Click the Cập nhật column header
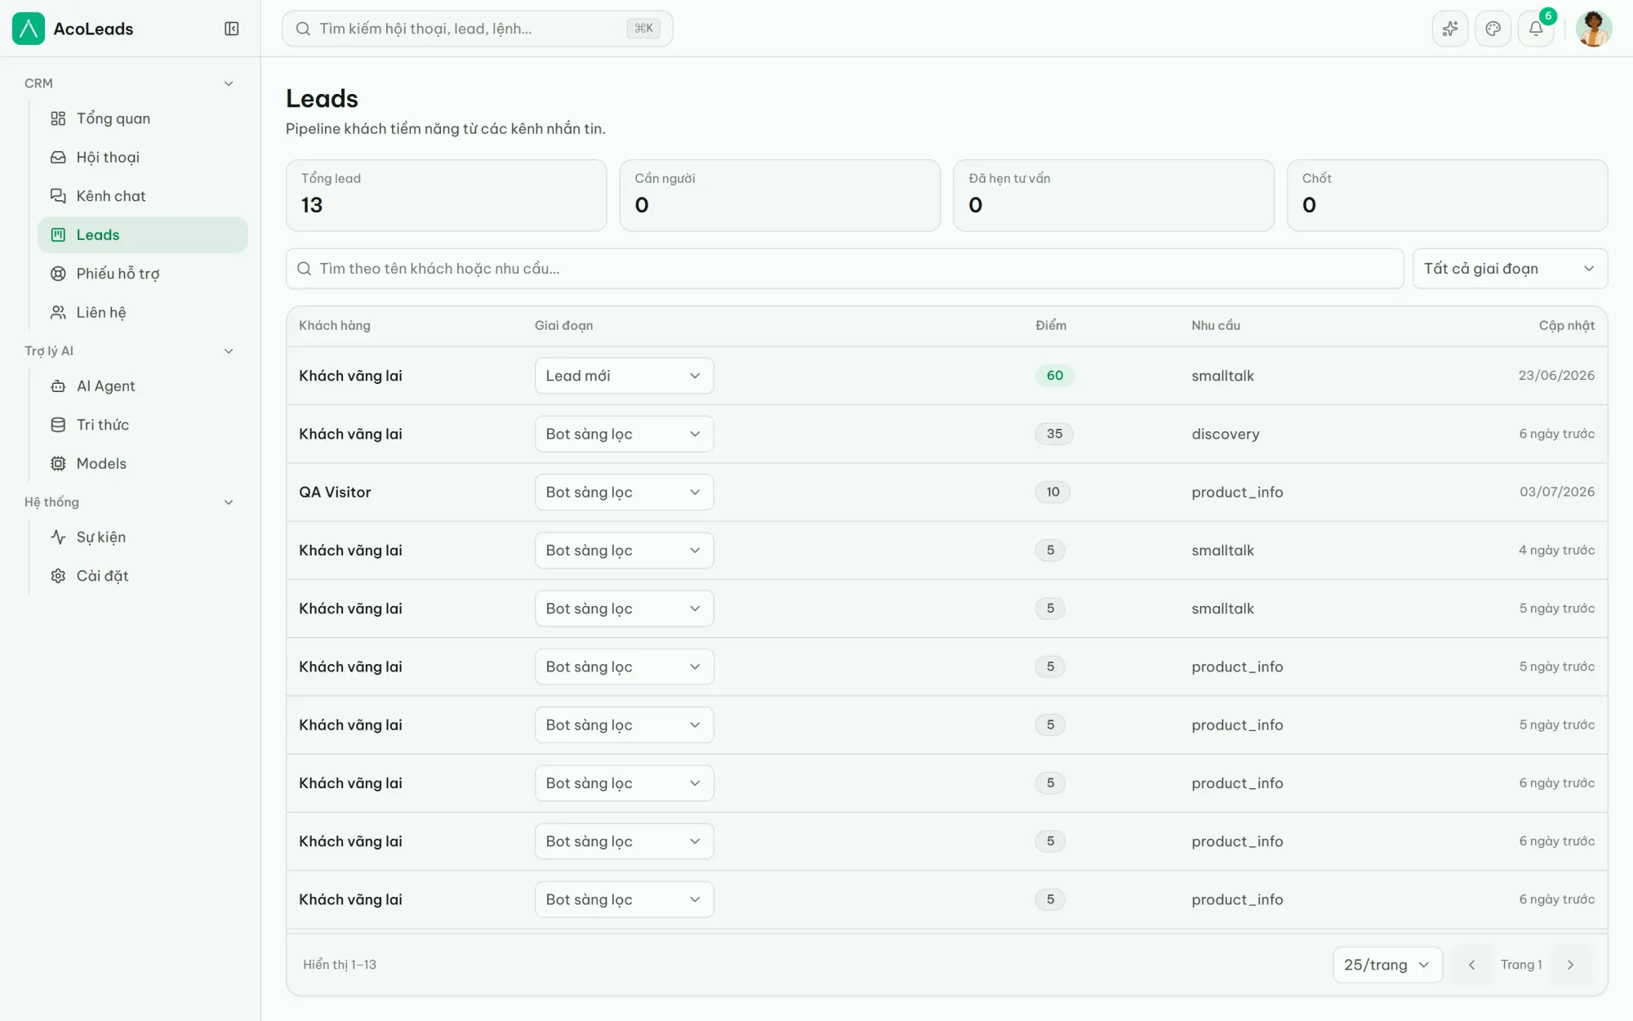Screen dimensions: 1633x1021 [1567, 325]
